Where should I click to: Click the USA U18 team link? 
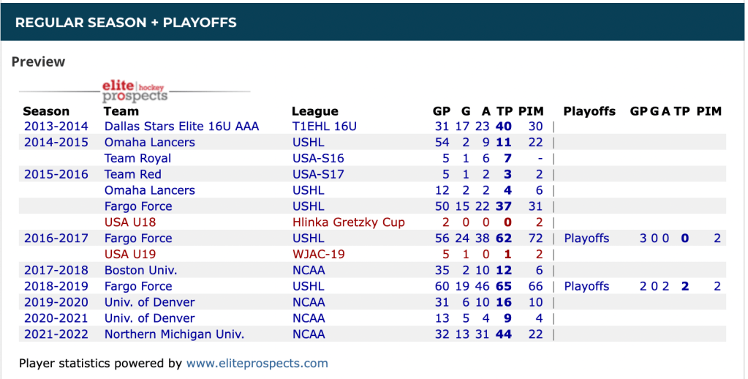pyautogui.click(x=130, y=222)
